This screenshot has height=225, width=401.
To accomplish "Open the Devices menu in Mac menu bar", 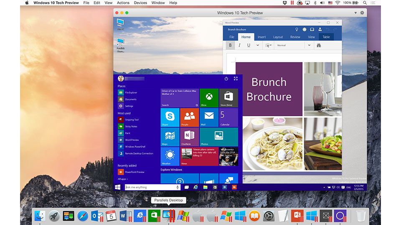I will point(140,3).
